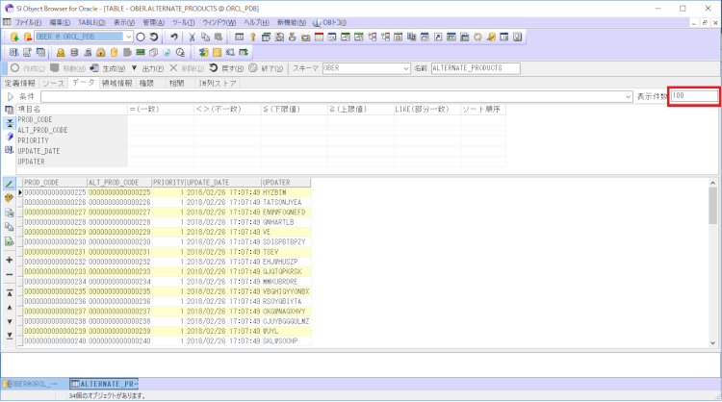Open the connection dropdown OBER @ ORCL_PDB
722x402 pixels.
coord(129,37)
